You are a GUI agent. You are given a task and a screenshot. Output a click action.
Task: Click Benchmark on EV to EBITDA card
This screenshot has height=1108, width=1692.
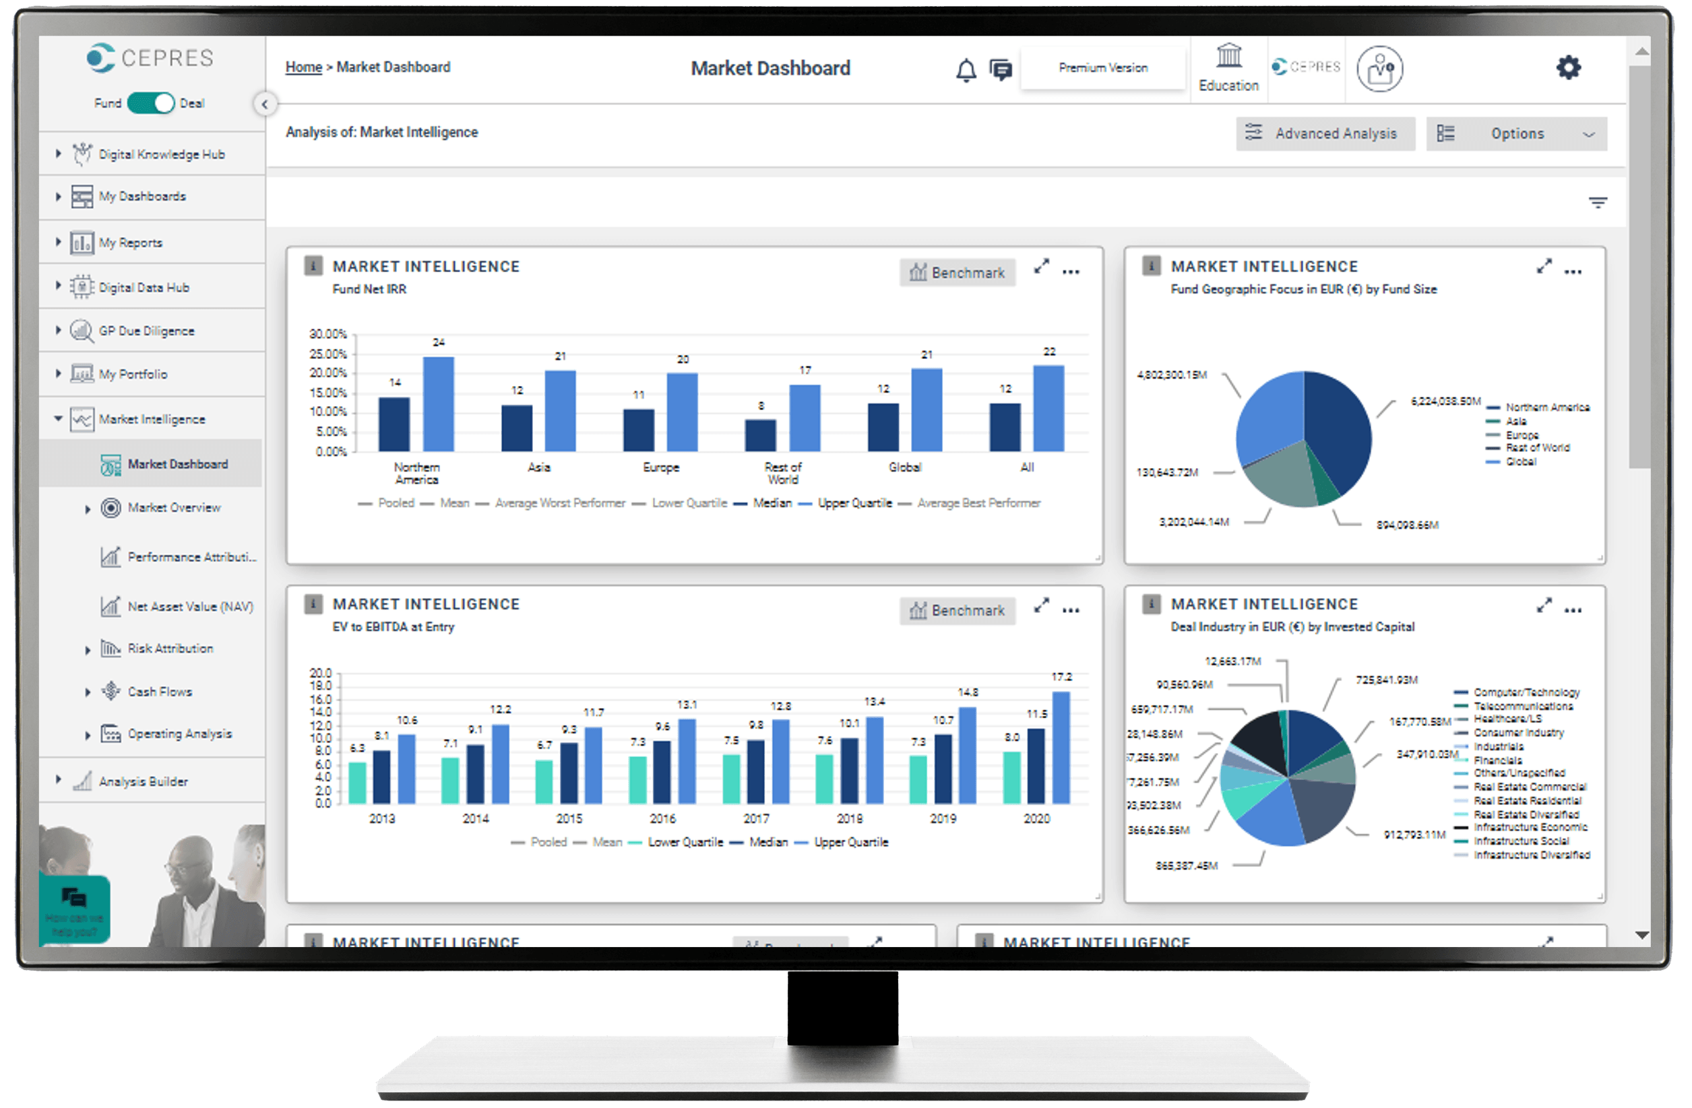click(x=957, y=611)
